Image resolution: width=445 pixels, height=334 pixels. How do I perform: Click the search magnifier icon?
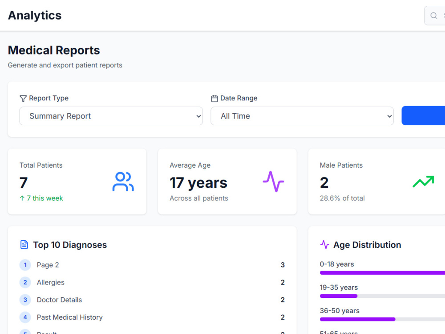[433, 16]
